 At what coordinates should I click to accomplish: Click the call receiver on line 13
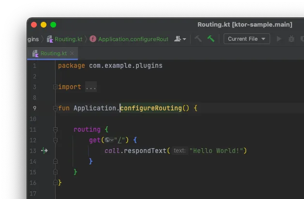coord(112,151)
